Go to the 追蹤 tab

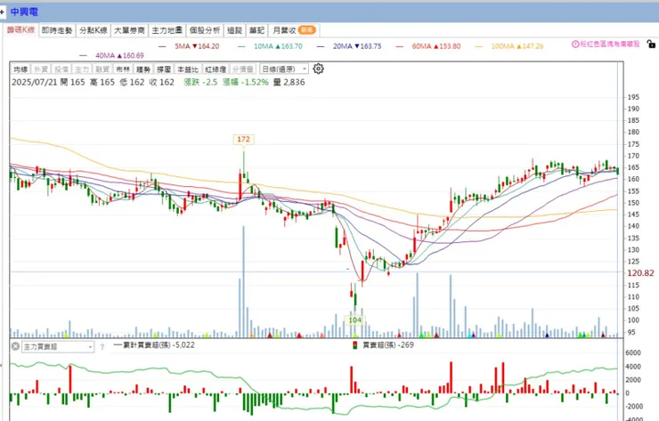pos(234,30)
